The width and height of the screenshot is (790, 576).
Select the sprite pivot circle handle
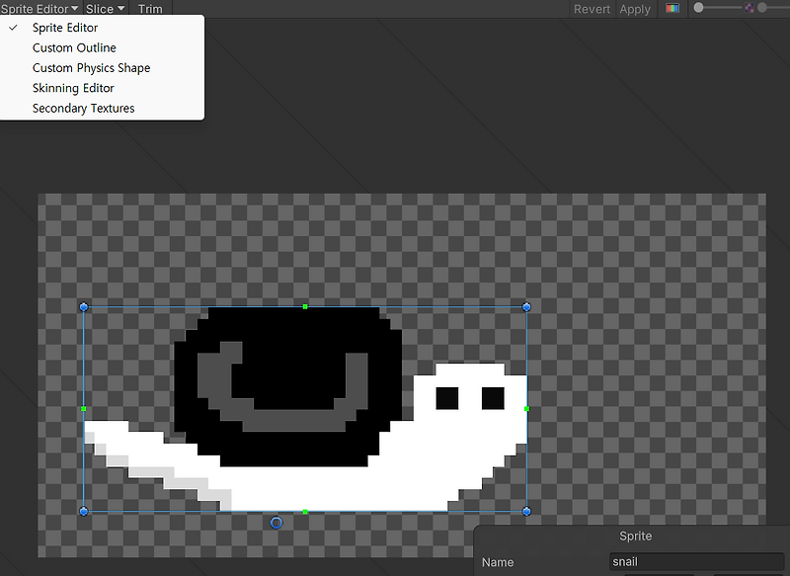pos(276,523)
